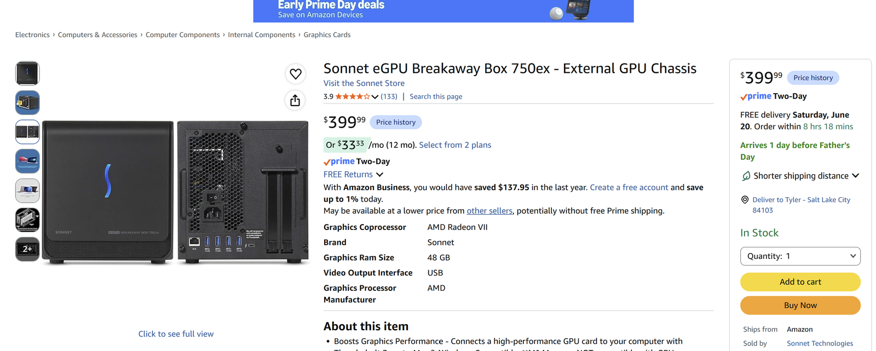876x351 pixels.
Task: Open the Graphics Cards breadcrumb
Action: coord(327,34)
